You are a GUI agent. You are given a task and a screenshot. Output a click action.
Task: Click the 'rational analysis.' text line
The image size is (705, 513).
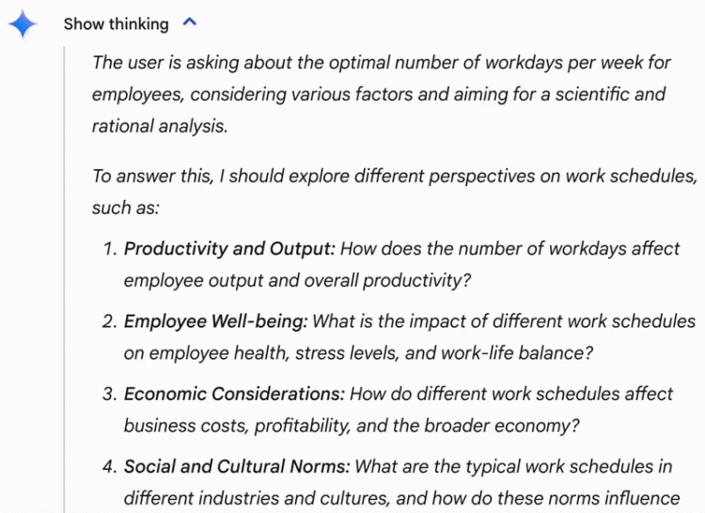coord(160,126)
